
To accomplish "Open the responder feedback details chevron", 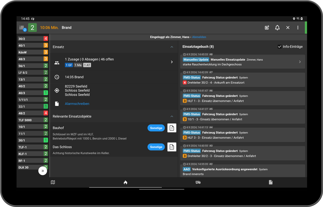I will 172,62.
